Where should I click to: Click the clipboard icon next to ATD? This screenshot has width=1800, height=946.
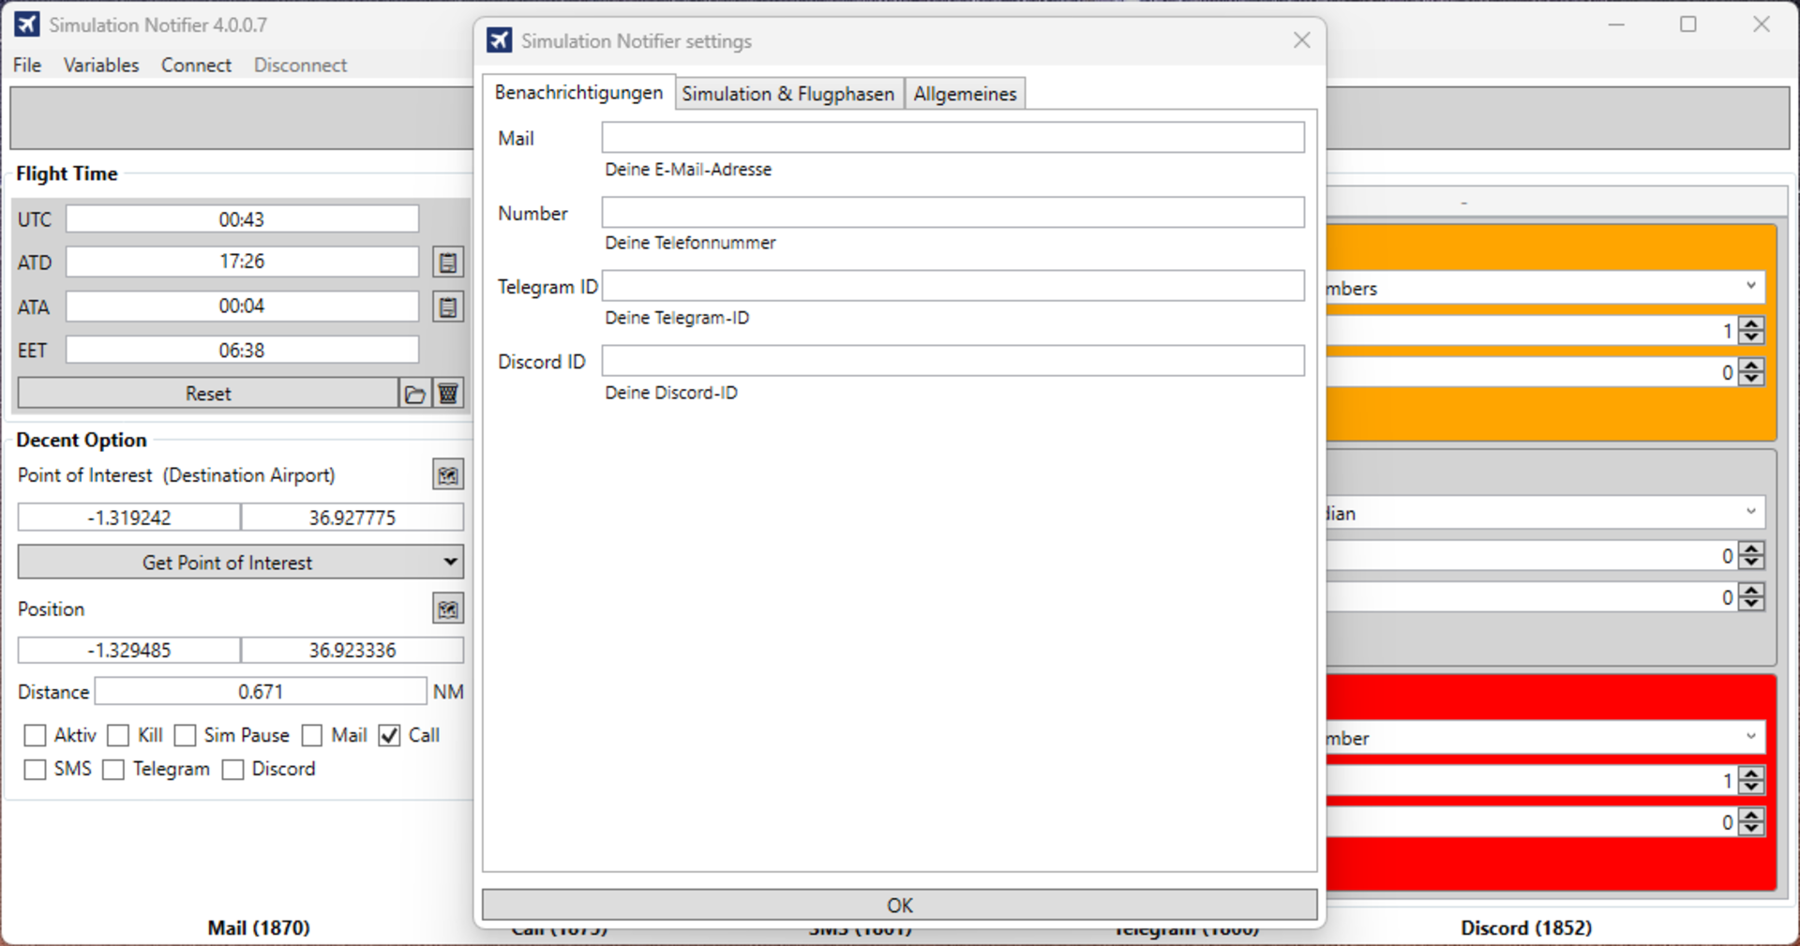[448, 263]
